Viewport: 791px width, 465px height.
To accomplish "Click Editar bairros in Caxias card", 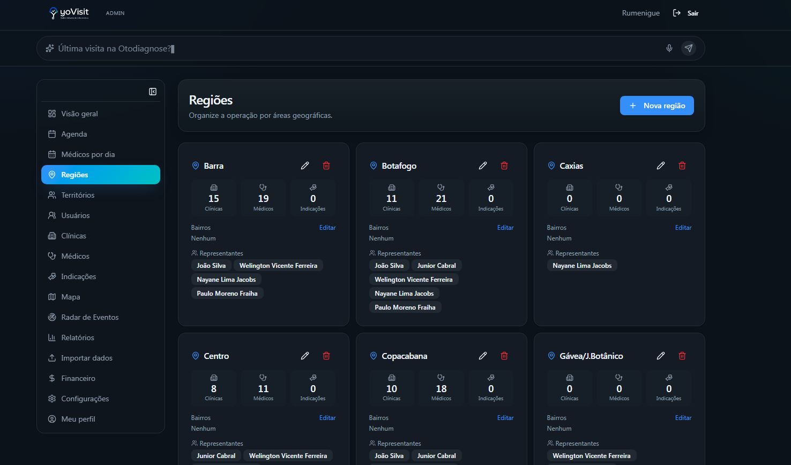I will (683, 228).
